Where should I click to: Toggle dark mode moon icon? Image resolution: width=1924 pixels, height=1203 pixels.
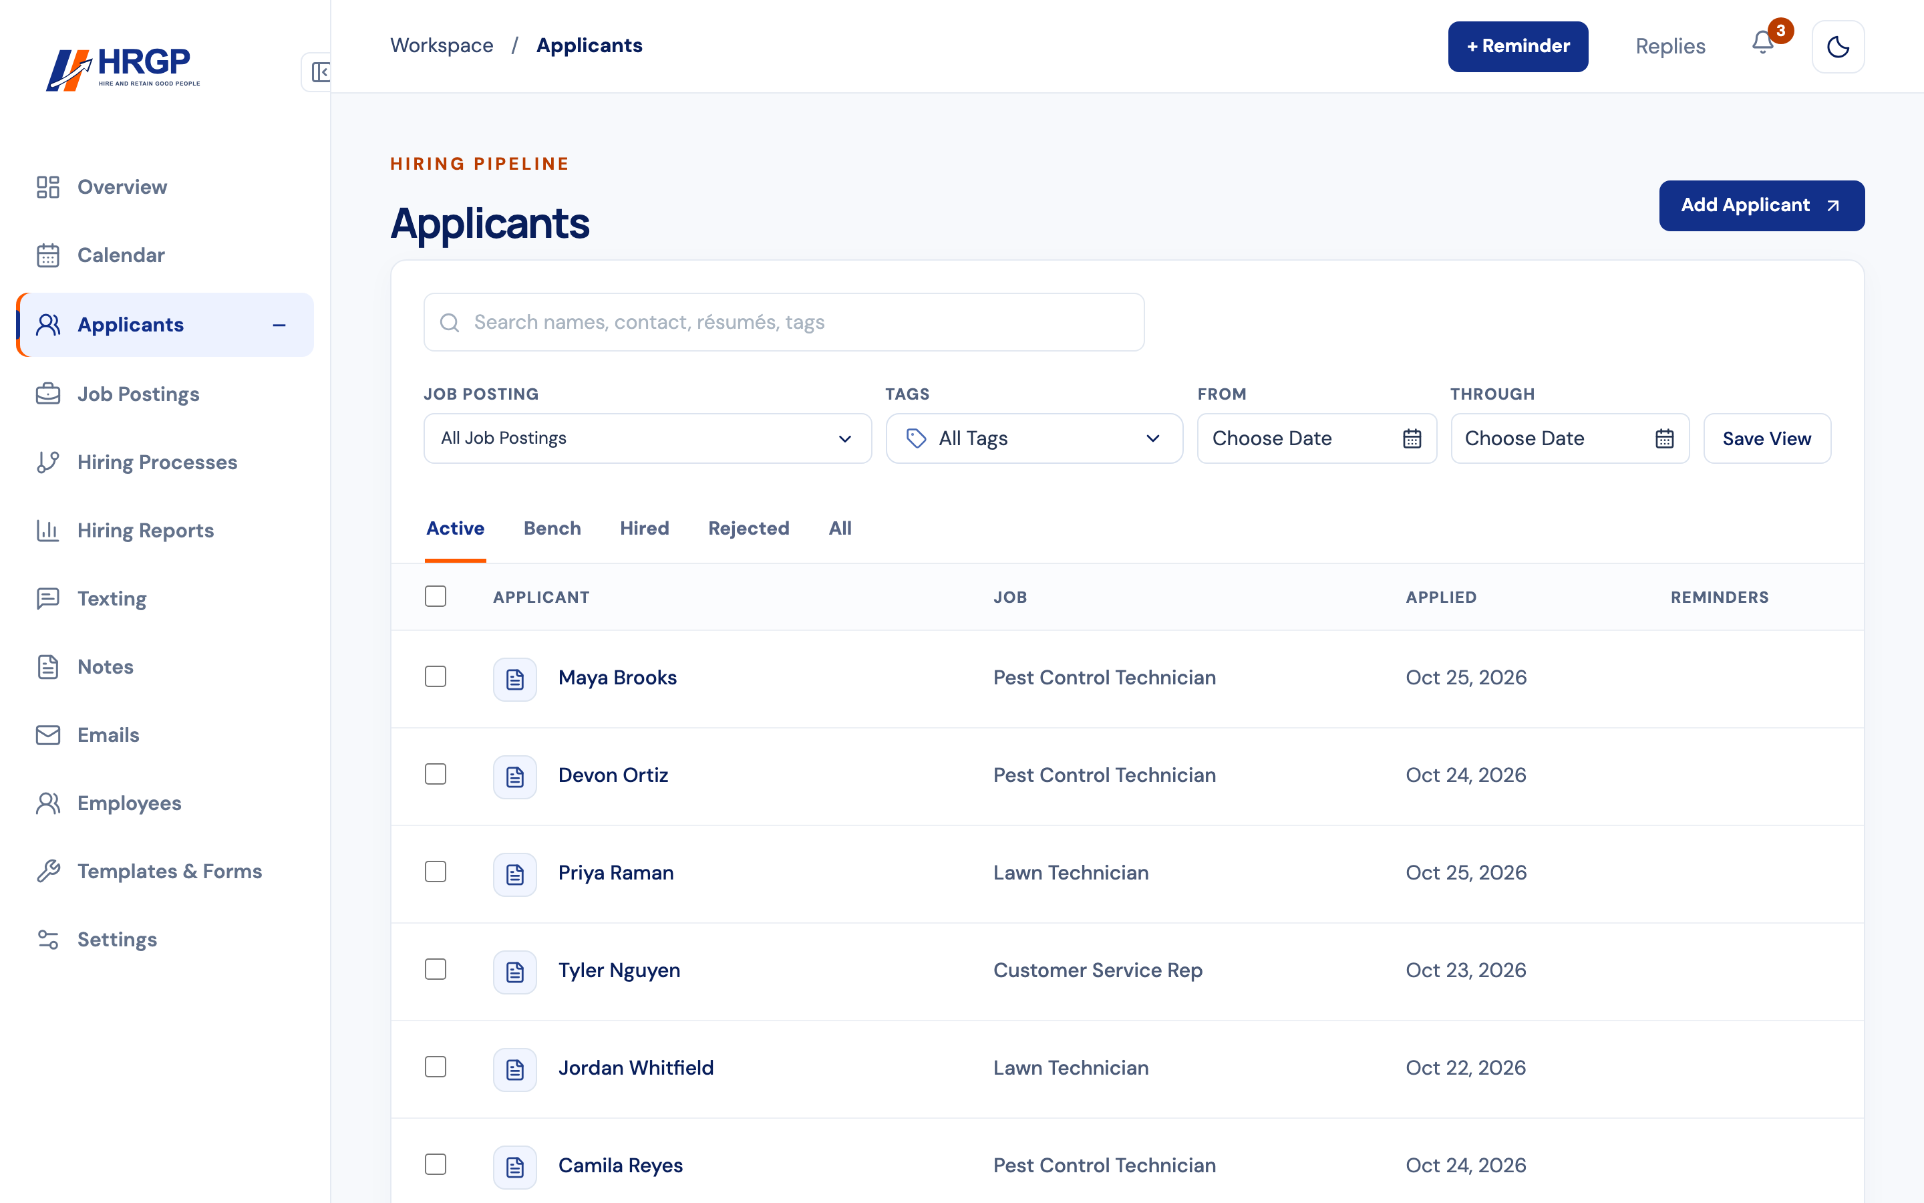pos(1837,46)
